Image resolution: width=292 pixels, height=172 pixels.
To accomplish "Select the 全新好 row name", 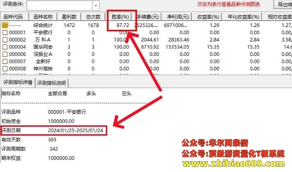I will 43,62.
